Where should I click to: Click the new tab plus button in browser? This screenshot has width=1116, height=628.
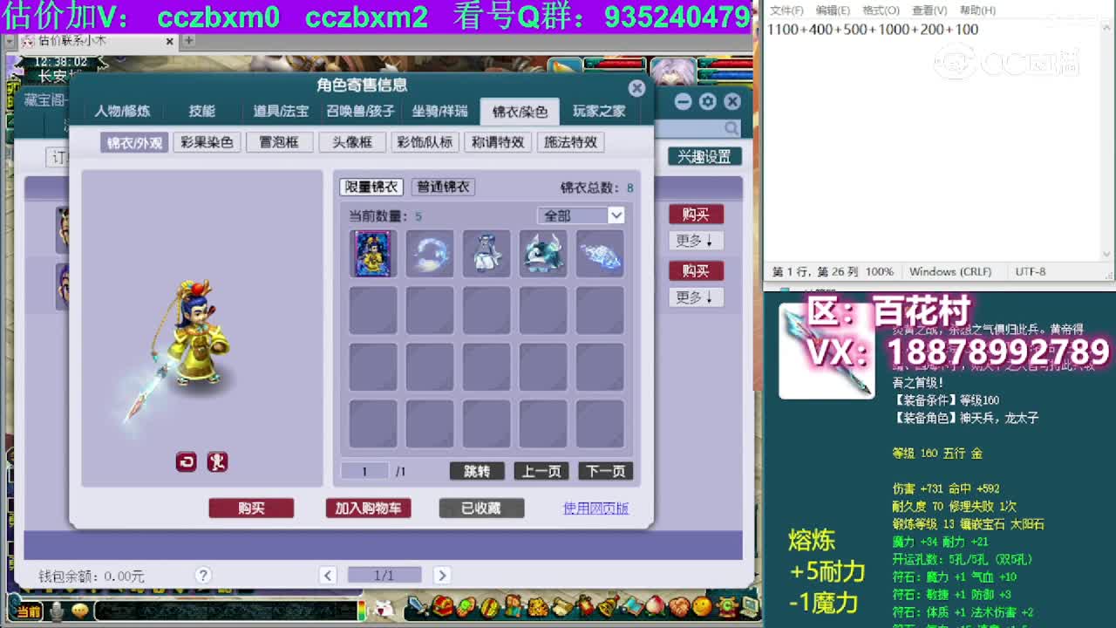click(x=188, y=40)
